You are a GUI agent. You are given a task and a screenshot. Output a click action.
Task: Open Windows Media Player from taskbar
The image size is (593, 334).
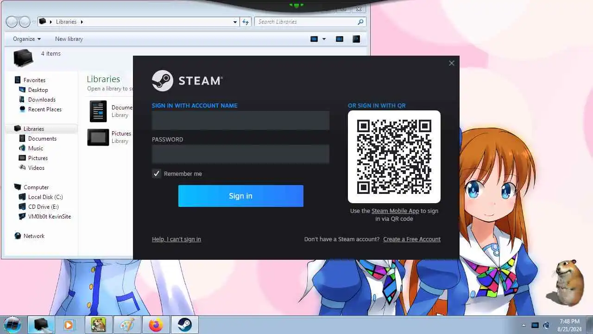pyautogui.click(x=69, y=325)
